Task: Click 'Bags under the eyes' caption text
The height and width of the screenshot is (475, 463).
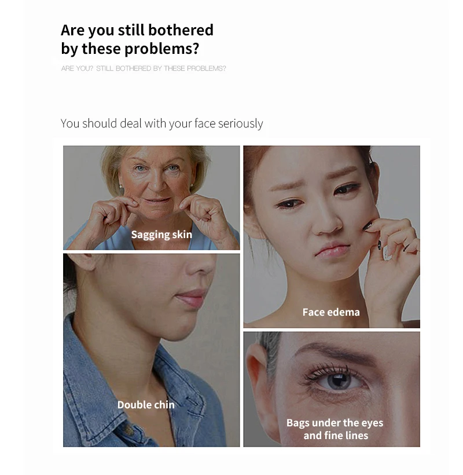Action: [335, 423]
